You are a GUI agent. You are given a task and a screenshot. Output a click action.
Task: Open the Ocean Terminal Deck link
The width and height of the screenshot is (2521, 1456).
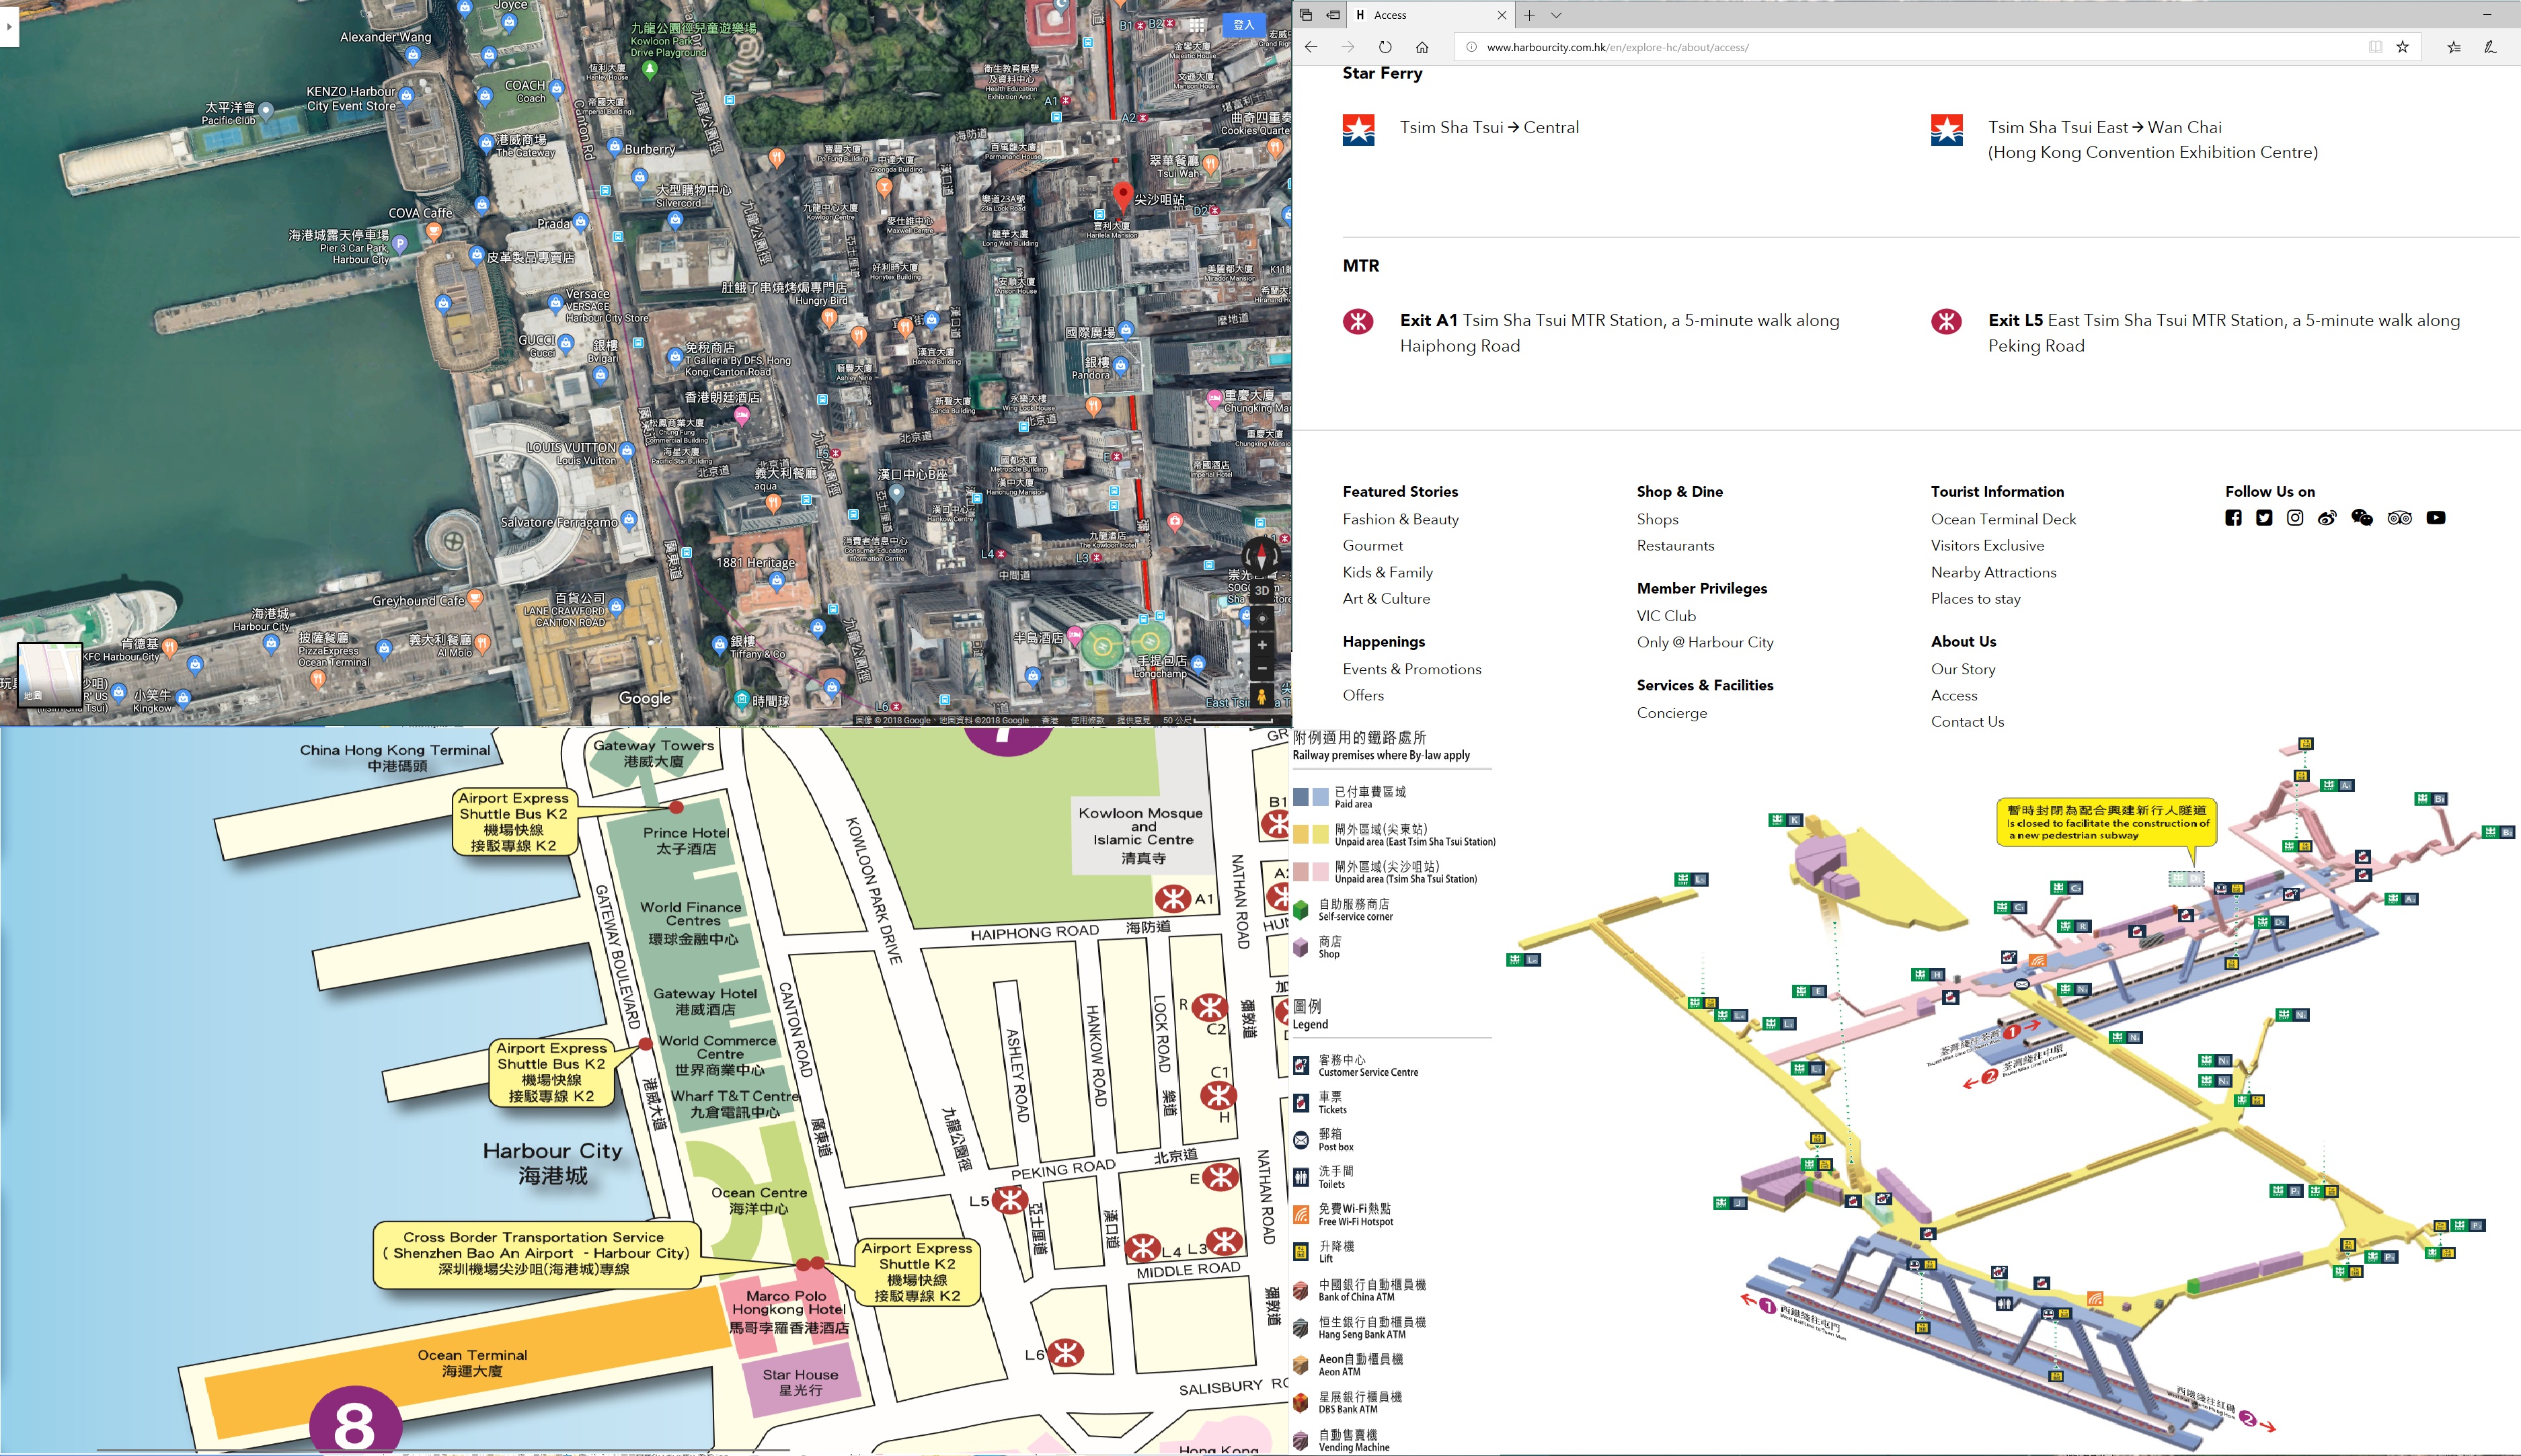(x=2003, y=519)
